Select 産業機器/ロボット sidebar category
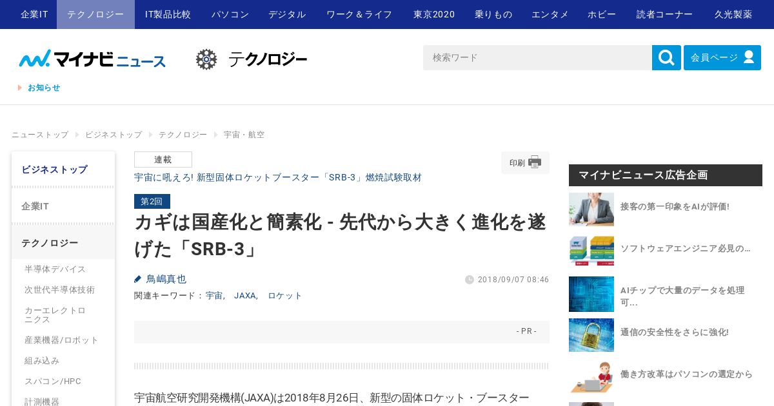 tap(62, 340)
